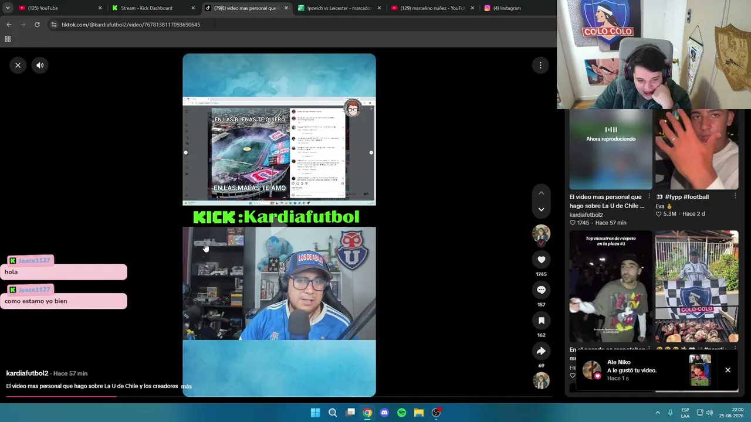Open Windows Search from the taskbar
This screenshot has height=422, width=751.
point(333,413)
